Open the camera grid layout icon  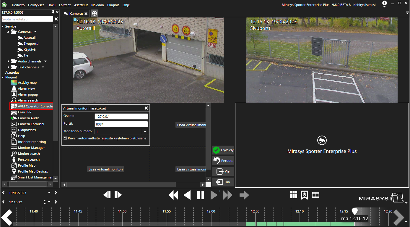(293, 195)
